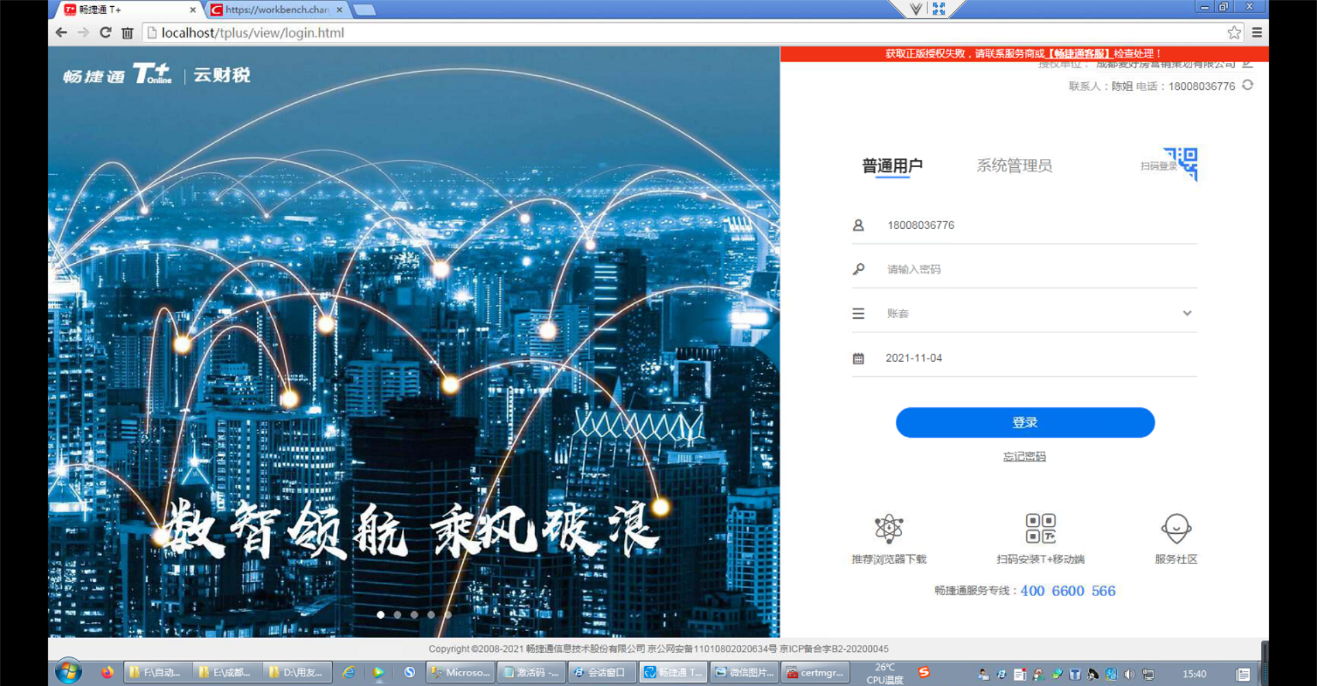1317x686 pixels.
Task: Open the F:\自动... folder taskbar item
Action: (157, 672)
